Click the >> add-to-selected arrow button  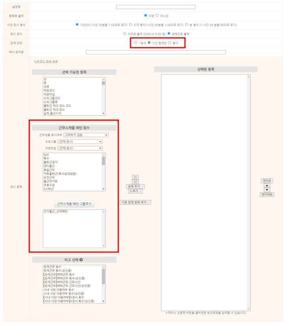pyautogui.click(x=135, y=178)
